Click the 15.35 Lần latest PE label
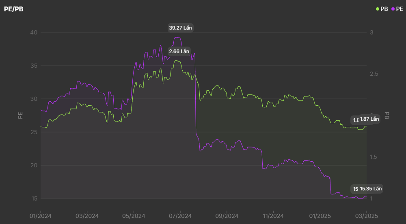 point(371,189)
